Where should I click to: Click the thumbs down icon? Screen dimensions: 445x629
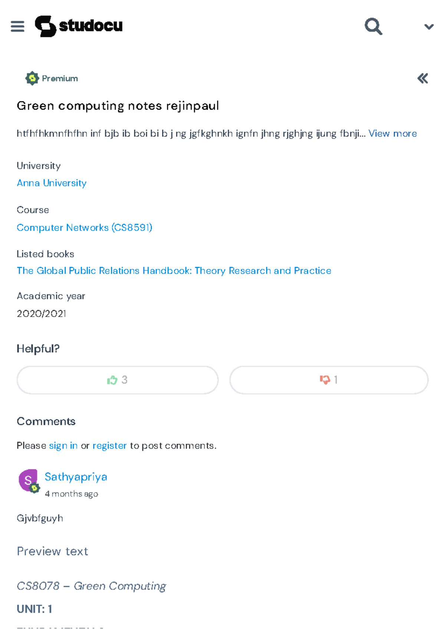tap(325, 380)
